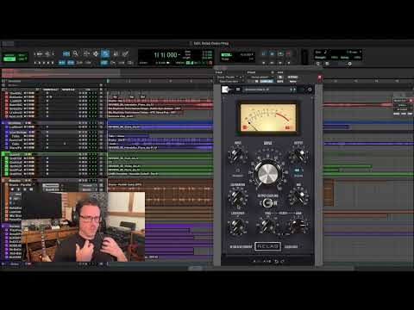This screenshot has height=310, width=414.
Task: Open the Relab plugin hamburger menu
Action: (238, 90)
